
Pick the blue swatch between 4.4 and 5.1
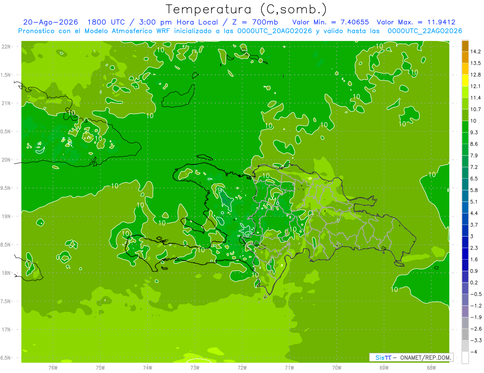tap(465, 208)
